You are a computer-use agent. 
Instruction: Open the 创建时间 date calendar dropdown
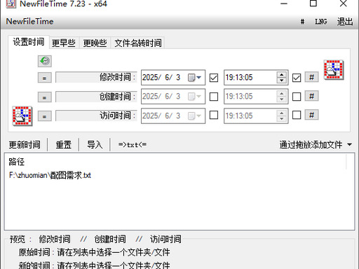click(195, 97)
